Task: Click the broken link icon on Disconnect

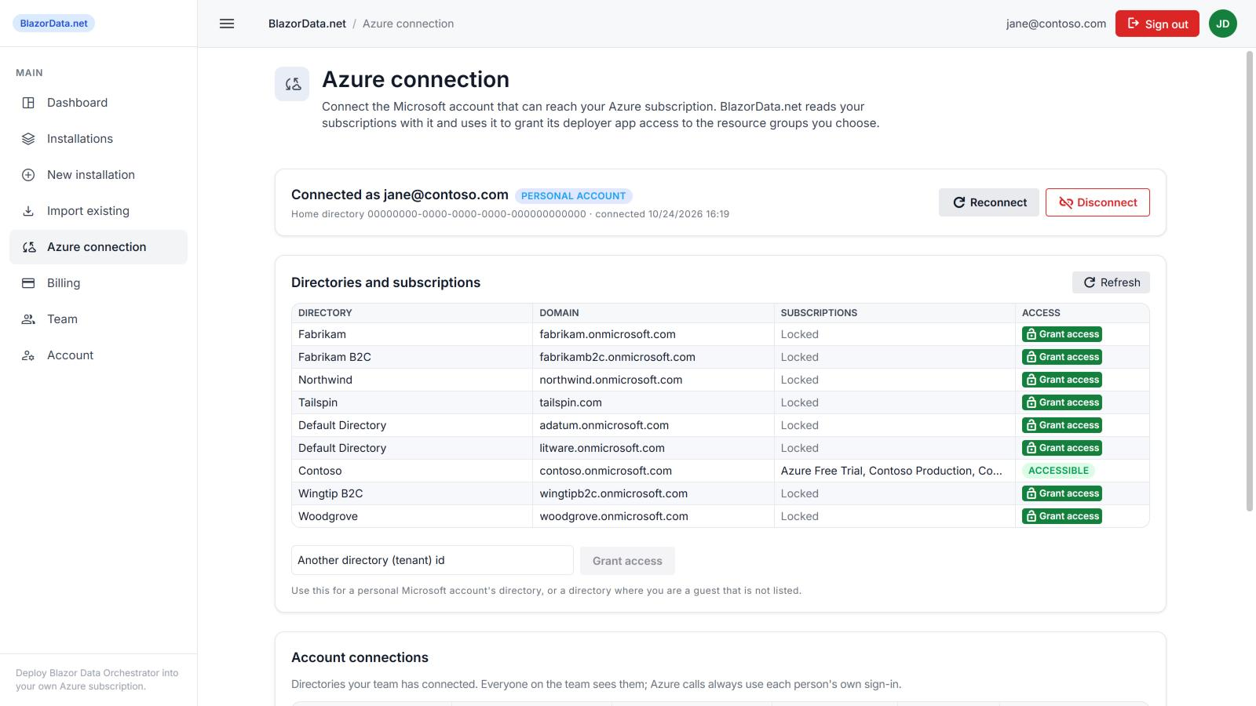Action: pyautogui.click(x=1066, y=202)
